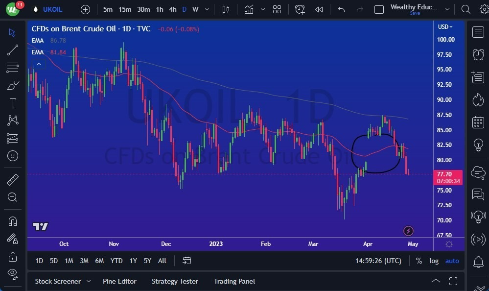Viewport: 489px width, 291px height.
Task: Hide all drawings using the eye icon
Action: [13, 274]
